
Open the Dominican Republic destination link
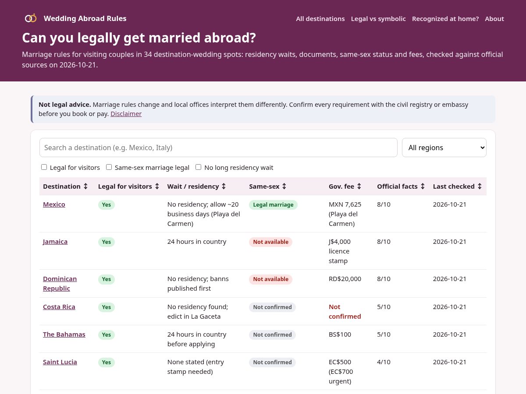(60, 284)
